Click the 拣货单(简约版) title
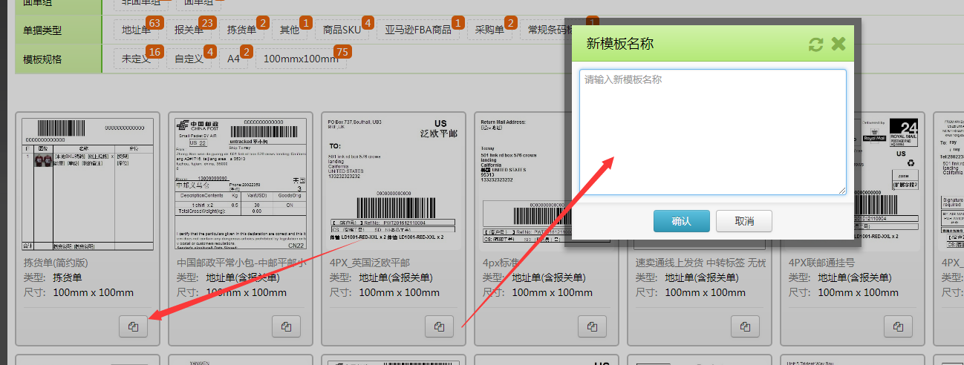 56,263
